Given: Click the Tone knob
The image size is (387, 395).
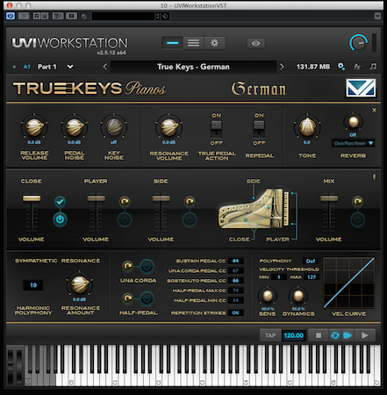Looking at the screenshot, I should [x=307, y=127].
